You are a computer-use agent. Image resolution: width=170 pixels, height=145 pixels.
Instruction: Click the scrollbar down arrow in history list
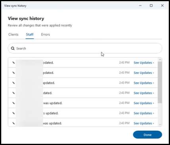tap(160, 124)
